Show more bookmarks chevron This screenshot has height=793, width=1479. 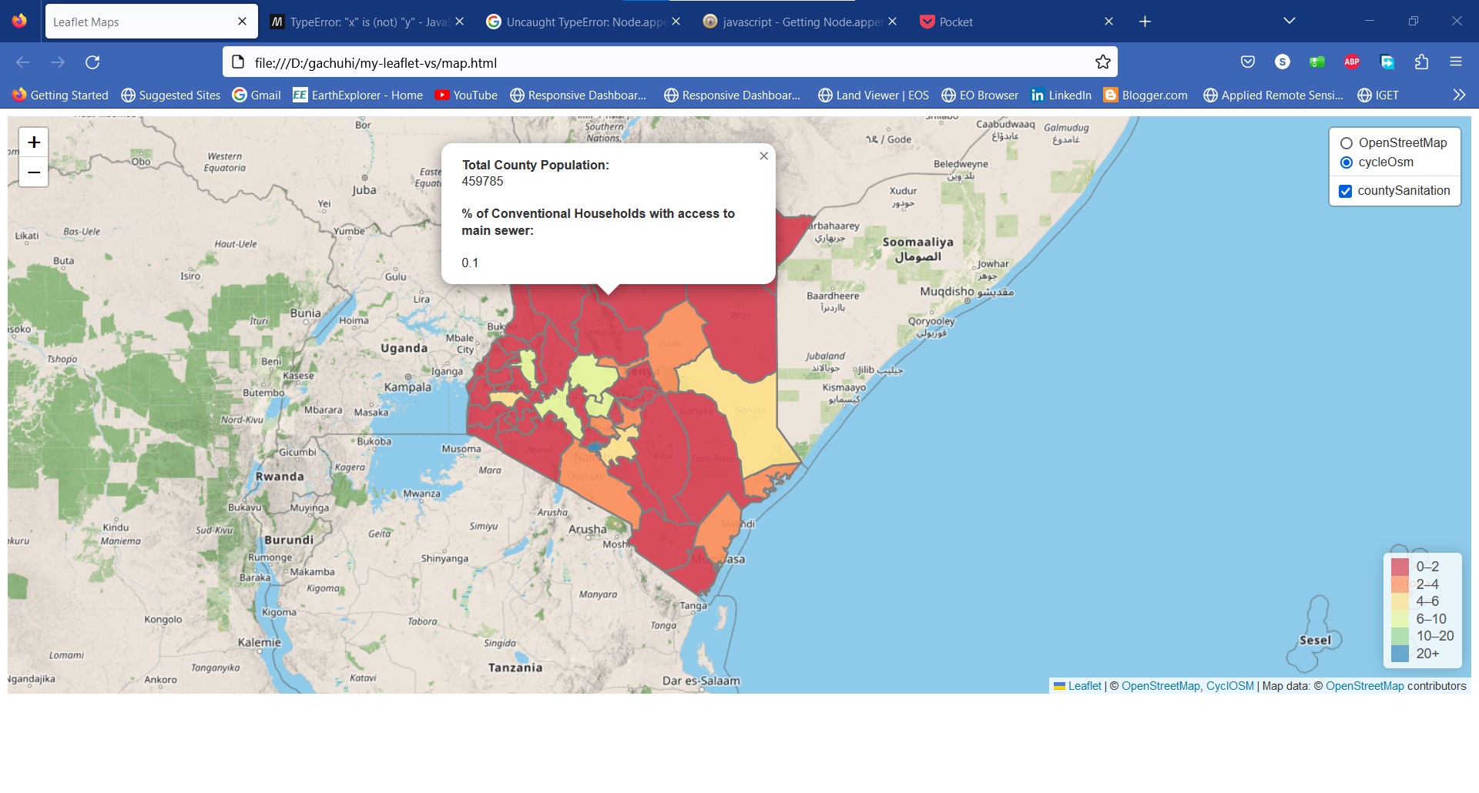point(1459,95)
